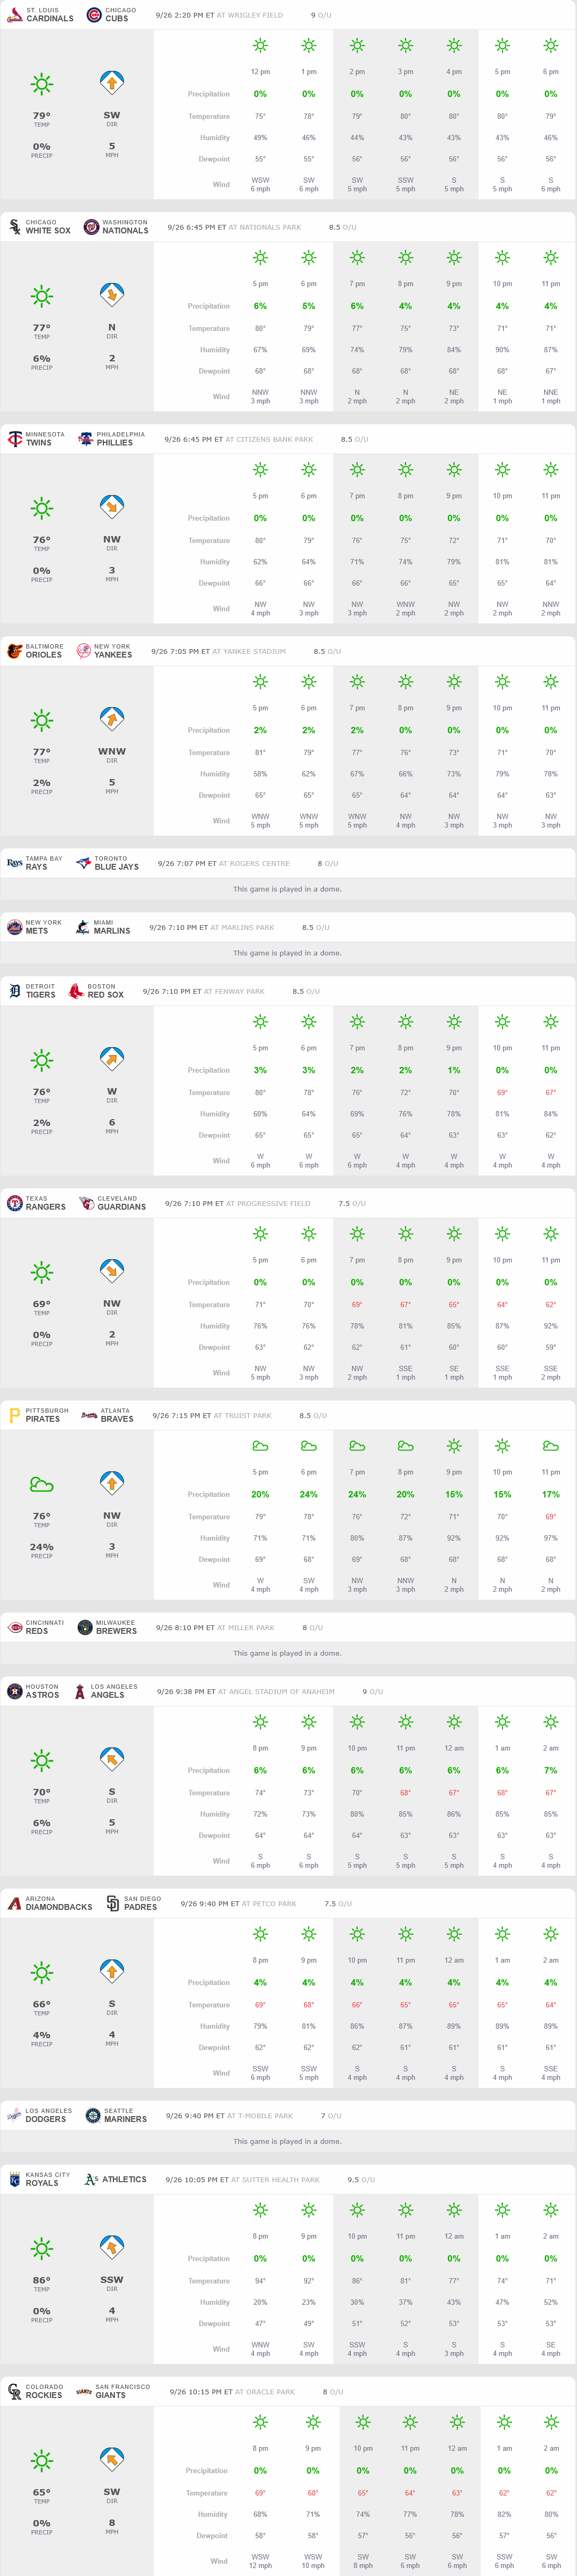The width and height of the screenshot is (577, 2576).
Task: Click the large cloud icon in Pirates-Braves summary
Action: pos(42,1484)
